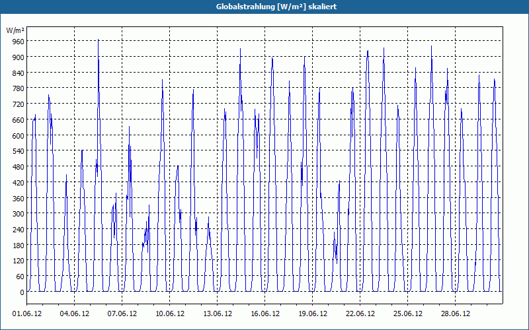The width and height of the screenshot is (529, 330).
Task: Click the 120 y-axis value
Action: coord(19,261)
